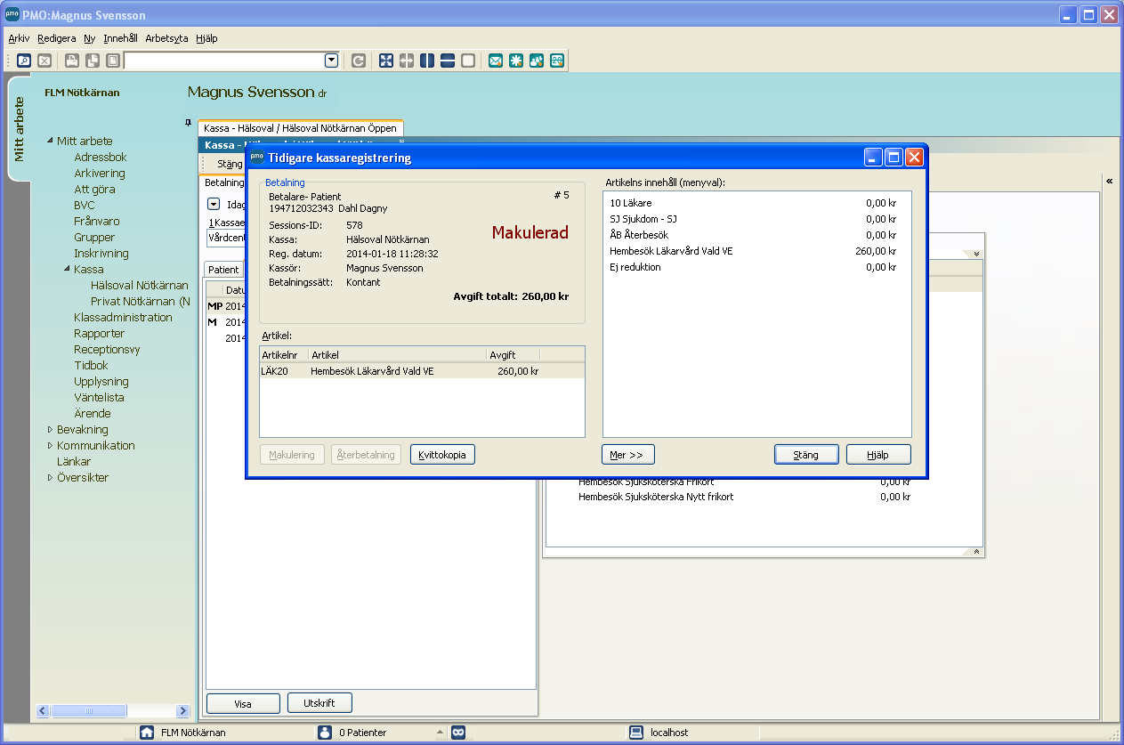
Task: Click the up chevron below article list
Action: 976,552
